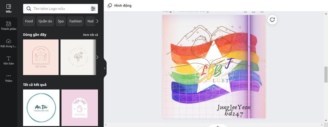Add a comment with speech bubble icon
This screenshot has height=127, width=328.
click(272, 20)
